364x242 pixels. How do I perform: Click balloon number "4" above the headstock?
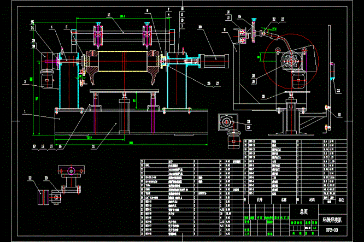click(x=51, y=27)
